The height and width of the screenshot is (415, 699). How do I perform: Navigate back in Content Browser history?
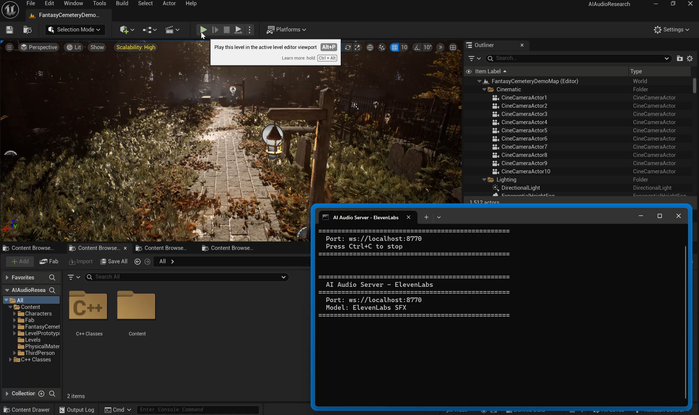pos(137,261)
